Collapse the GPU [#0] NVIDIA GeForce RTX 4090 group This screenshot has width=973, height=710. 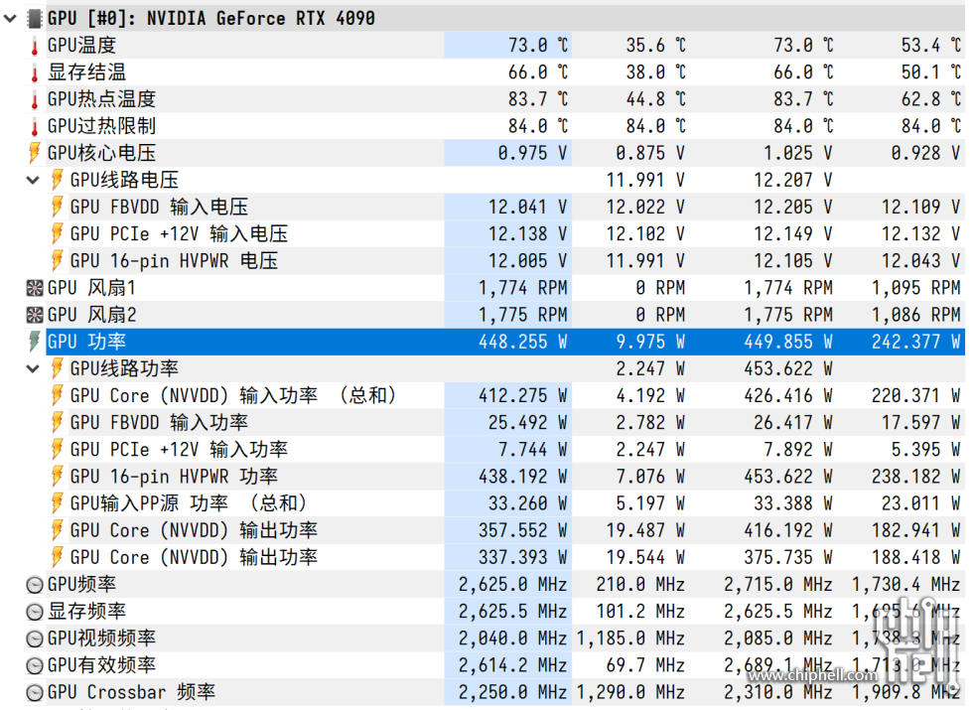coord(10,18)
